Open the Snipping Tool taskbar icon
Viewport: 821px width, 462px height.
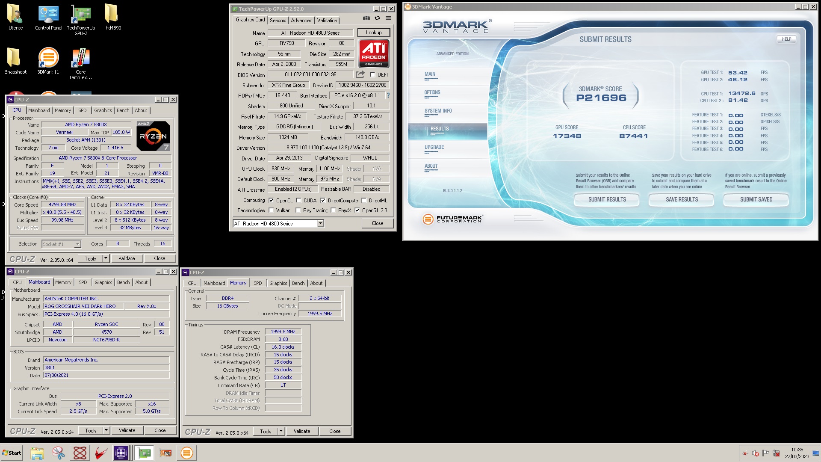coord(59,453)
